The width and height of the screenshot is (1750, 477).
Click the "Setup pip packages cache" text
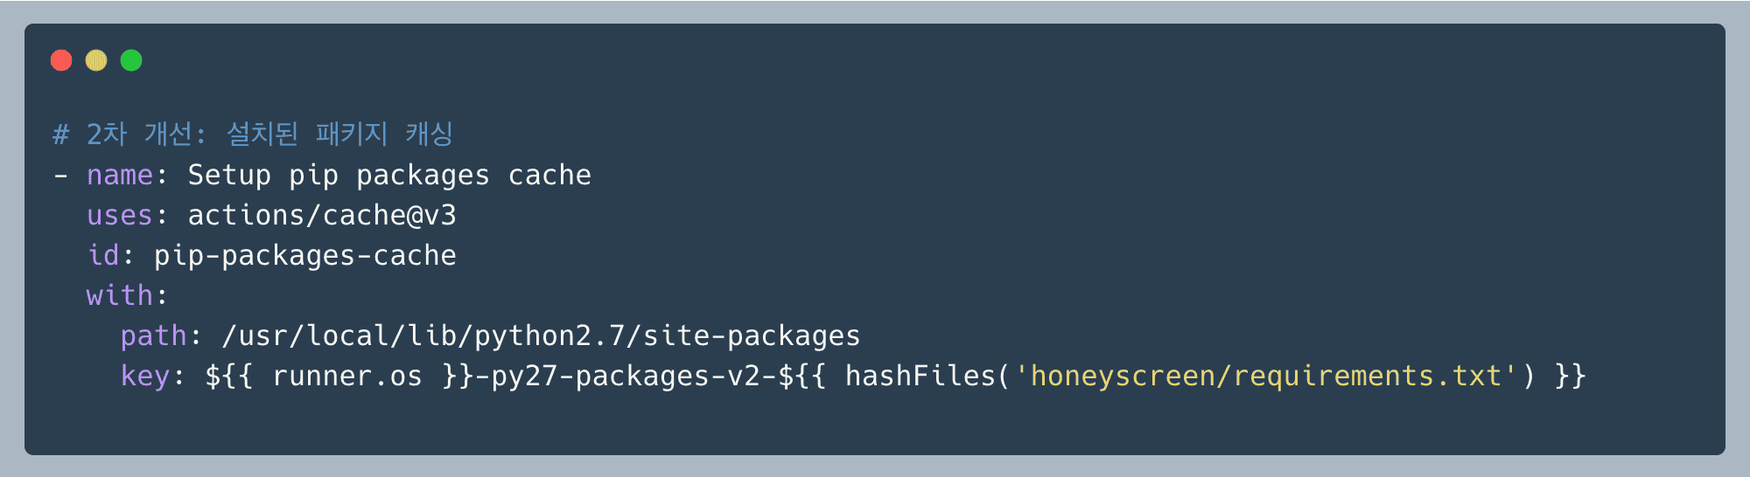[x=389, y=176]
